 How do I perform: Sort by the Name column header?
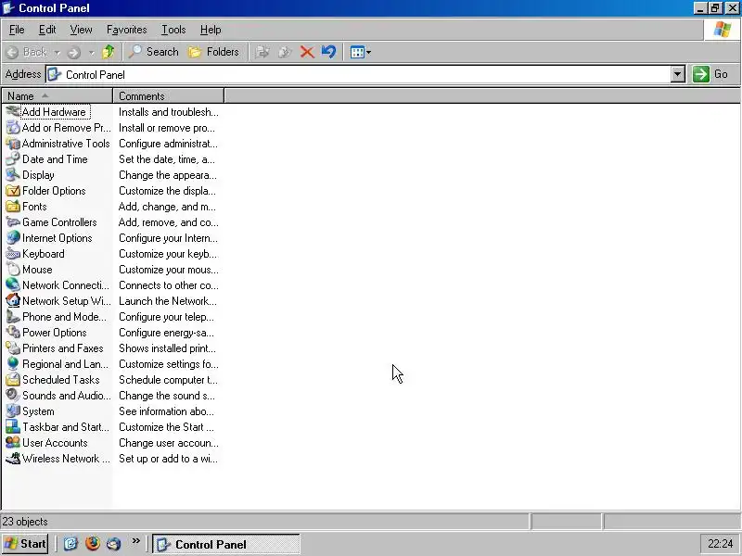(58, 96)
